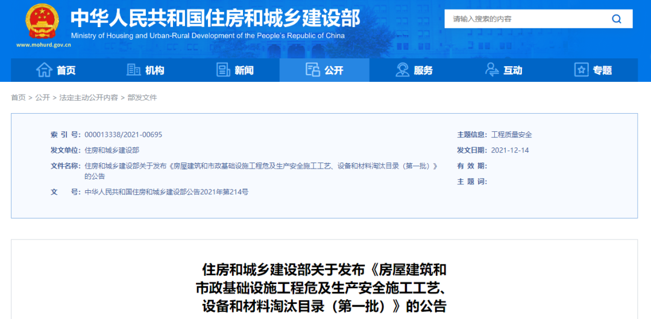Image resolution: width=651 pixels, height=319 pixels.
Task: Click the star icon beside 专题
Action: 582,70
